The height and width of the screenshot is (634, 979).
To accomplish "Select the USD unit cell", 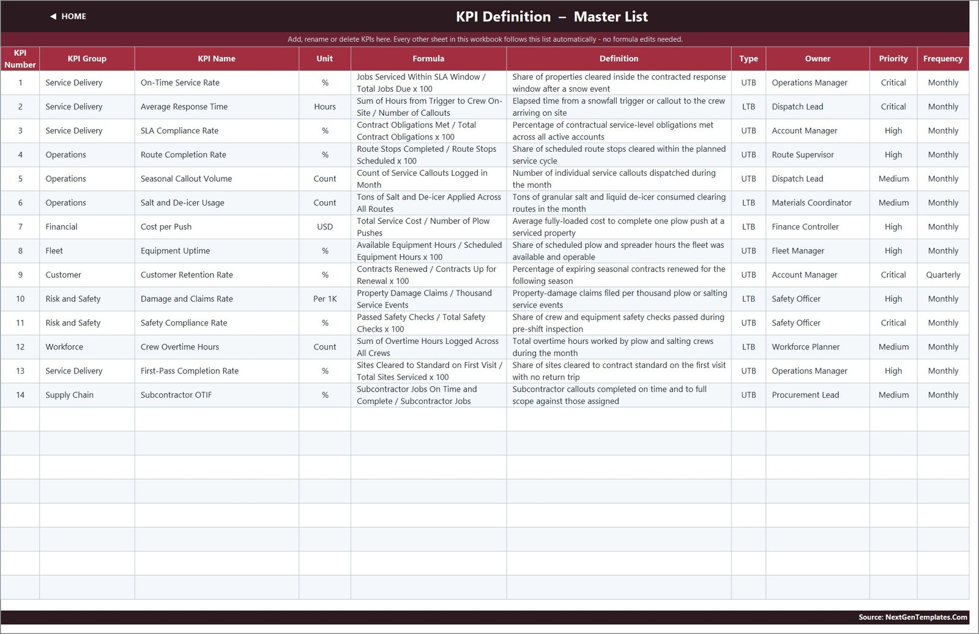I will click(x=325, y=226).
